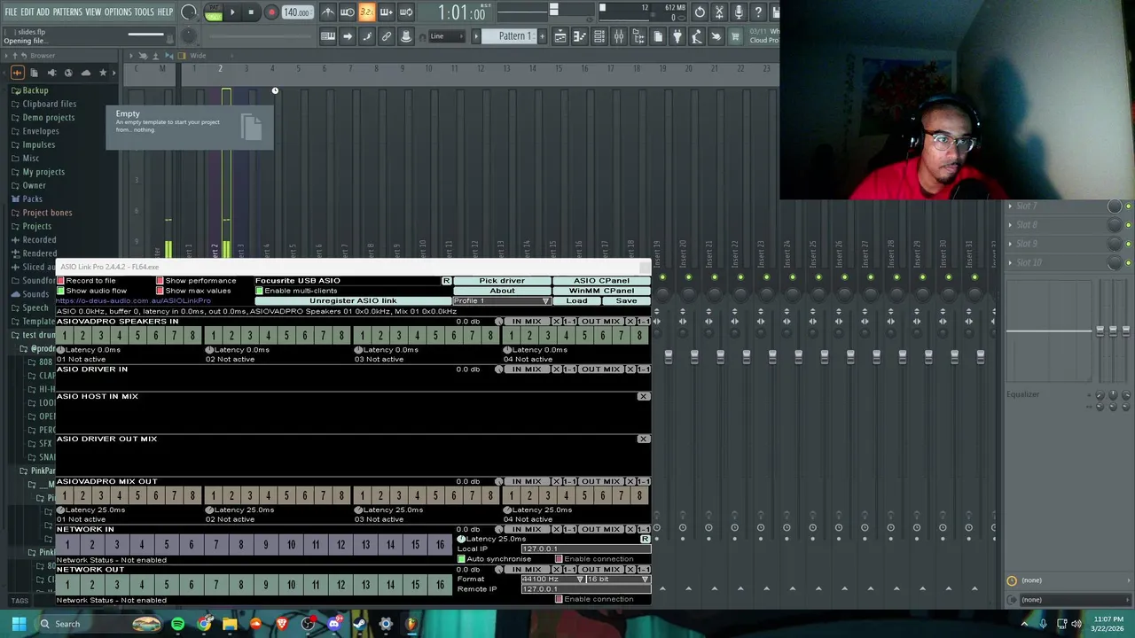
Task: Click the FL Studio play button
Action: point(232,12)
